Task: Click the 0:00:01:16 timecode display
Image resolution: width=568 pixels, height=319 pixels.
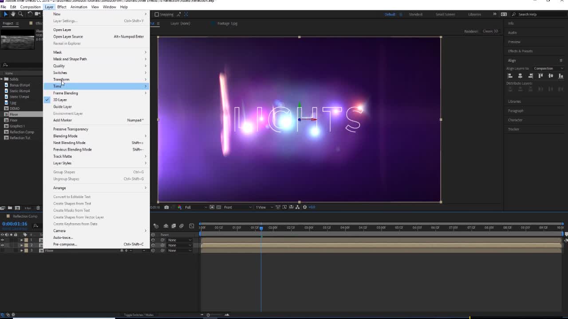Action: point(15,224)
